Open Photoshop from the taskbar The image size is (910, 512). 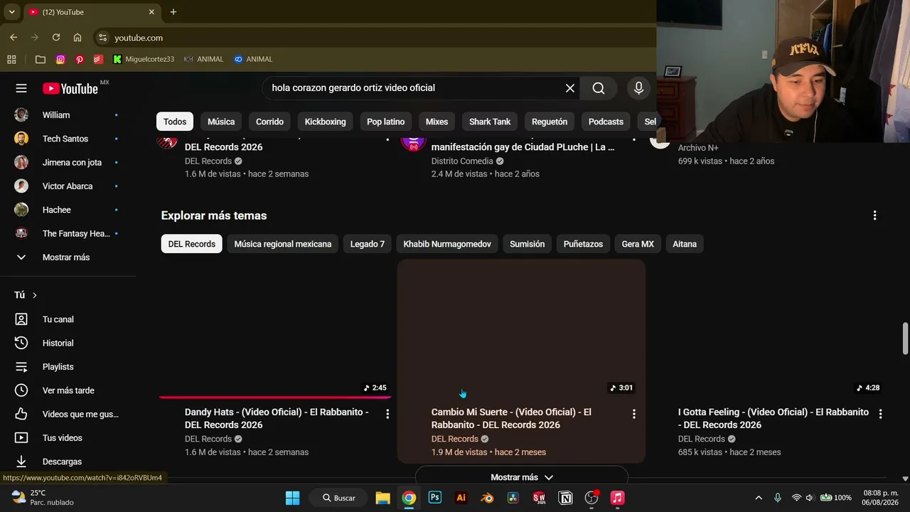435,498
